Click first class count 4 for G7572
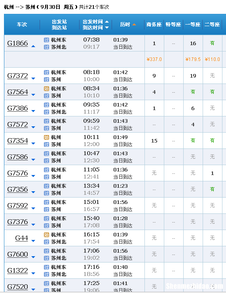Viewport: 226px width, 293px height. (x=193, y=125)
